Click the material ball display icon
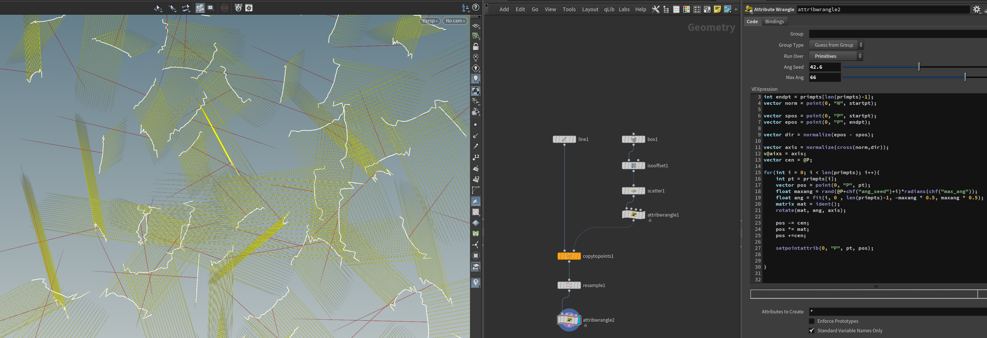 click(x=475, y=91)
